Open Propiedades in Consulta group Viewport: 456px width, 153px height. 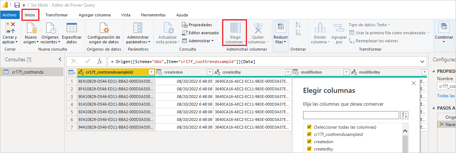tap(197, 24)
